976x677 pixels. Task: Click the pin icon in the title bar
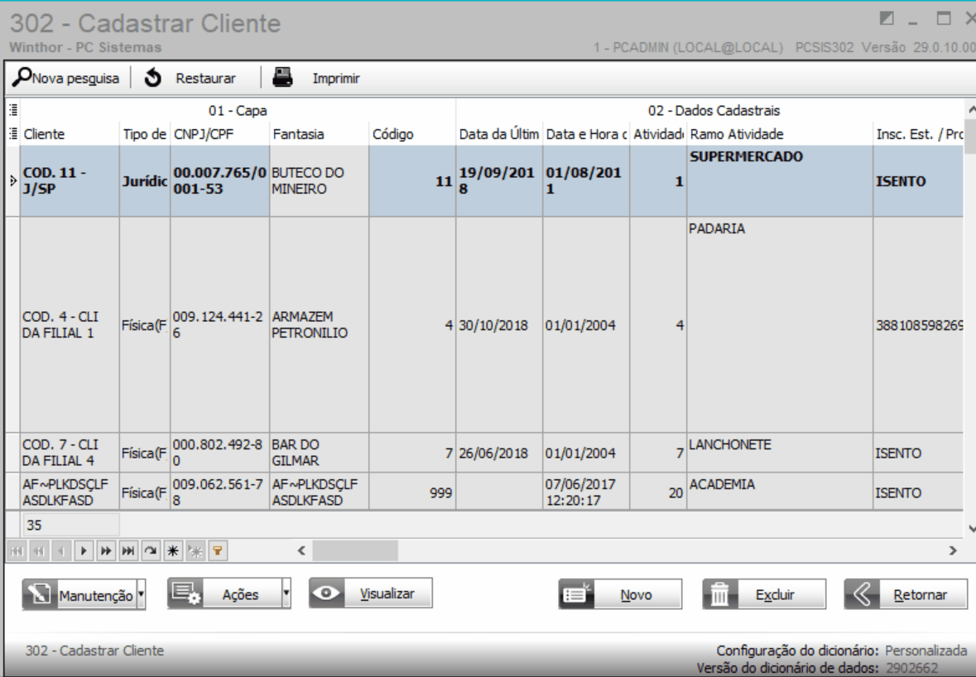pos(887,19)
